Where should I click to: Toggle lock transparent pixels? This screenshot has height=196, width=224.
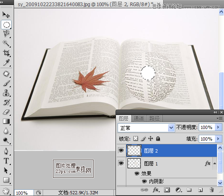click(135, 139)
